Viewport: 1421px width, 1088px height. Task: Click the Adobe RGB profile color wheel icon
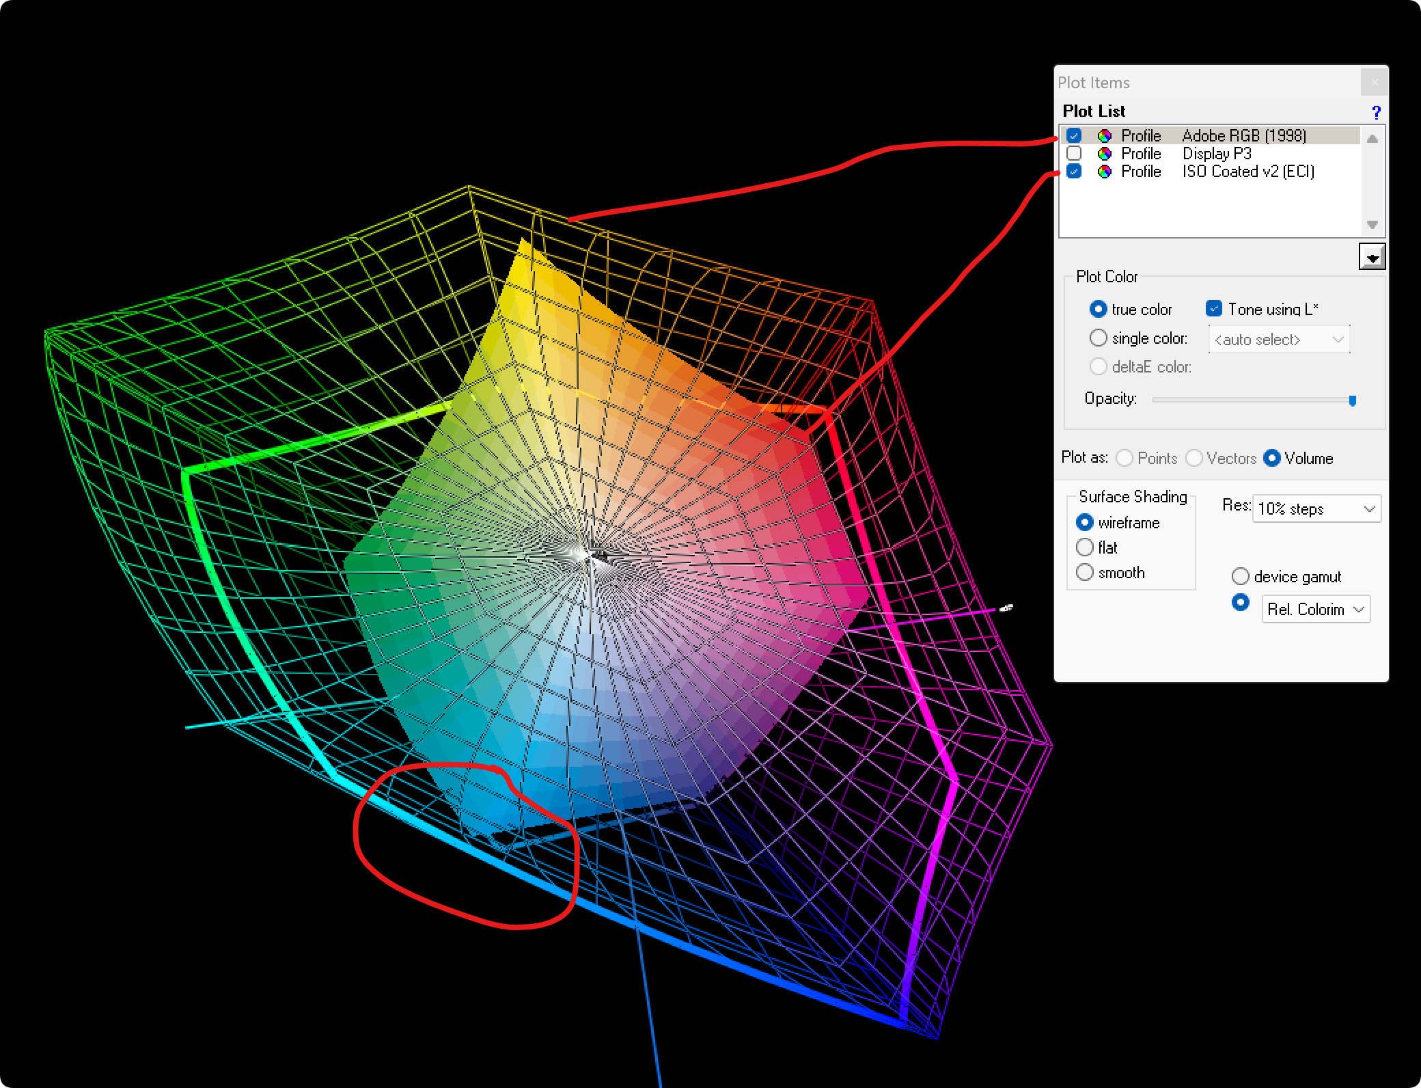tap(1104, 136)
